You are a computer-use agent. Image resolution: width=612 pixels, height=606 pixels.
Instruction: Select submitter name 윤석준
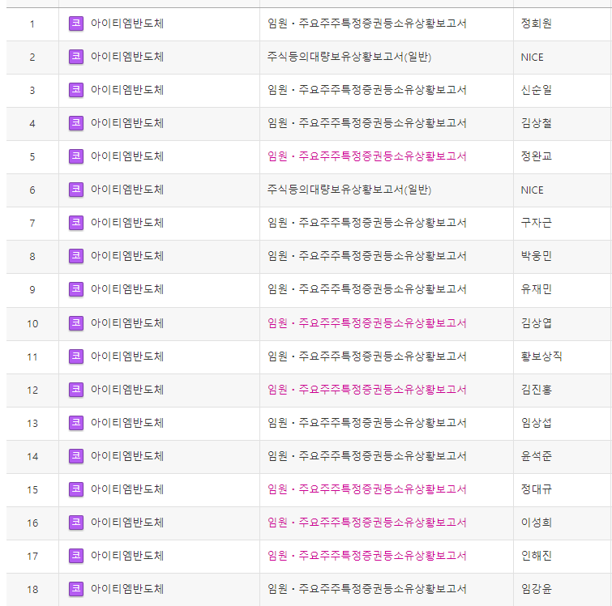[x=537, y=455]
